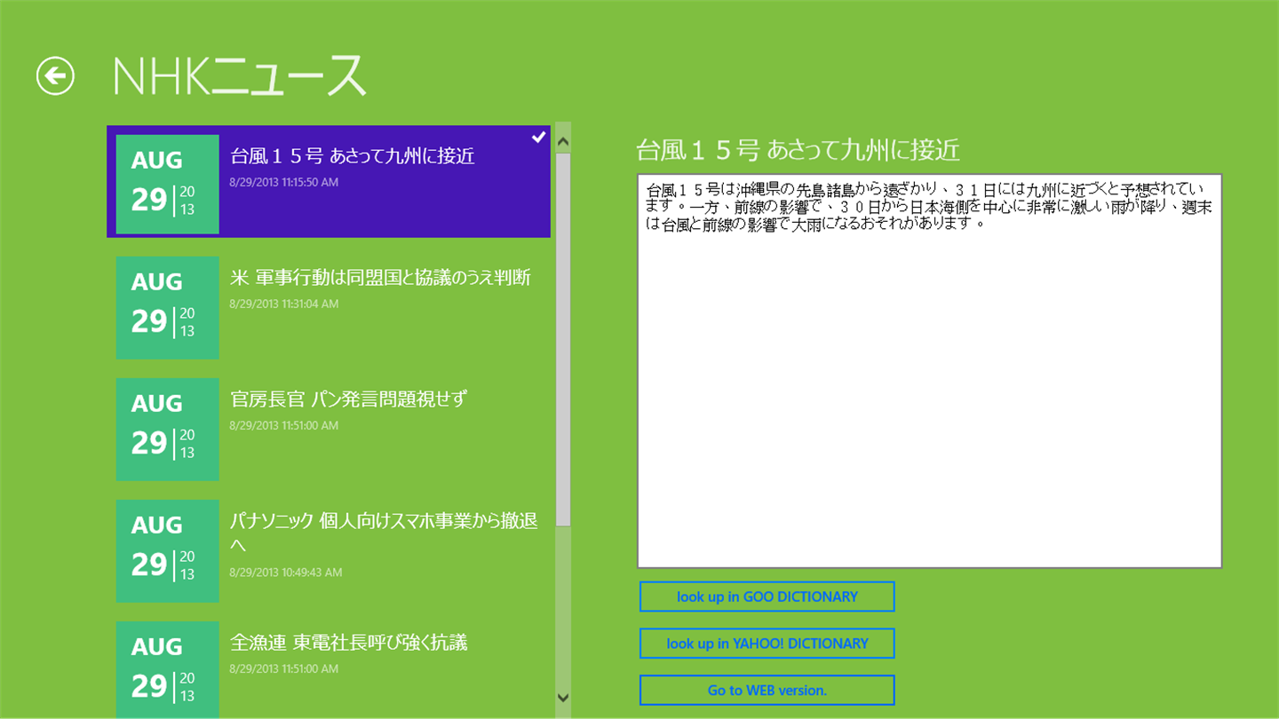
Task: Click the scroll up arrow of news list
Action: [x=563, y=140]
